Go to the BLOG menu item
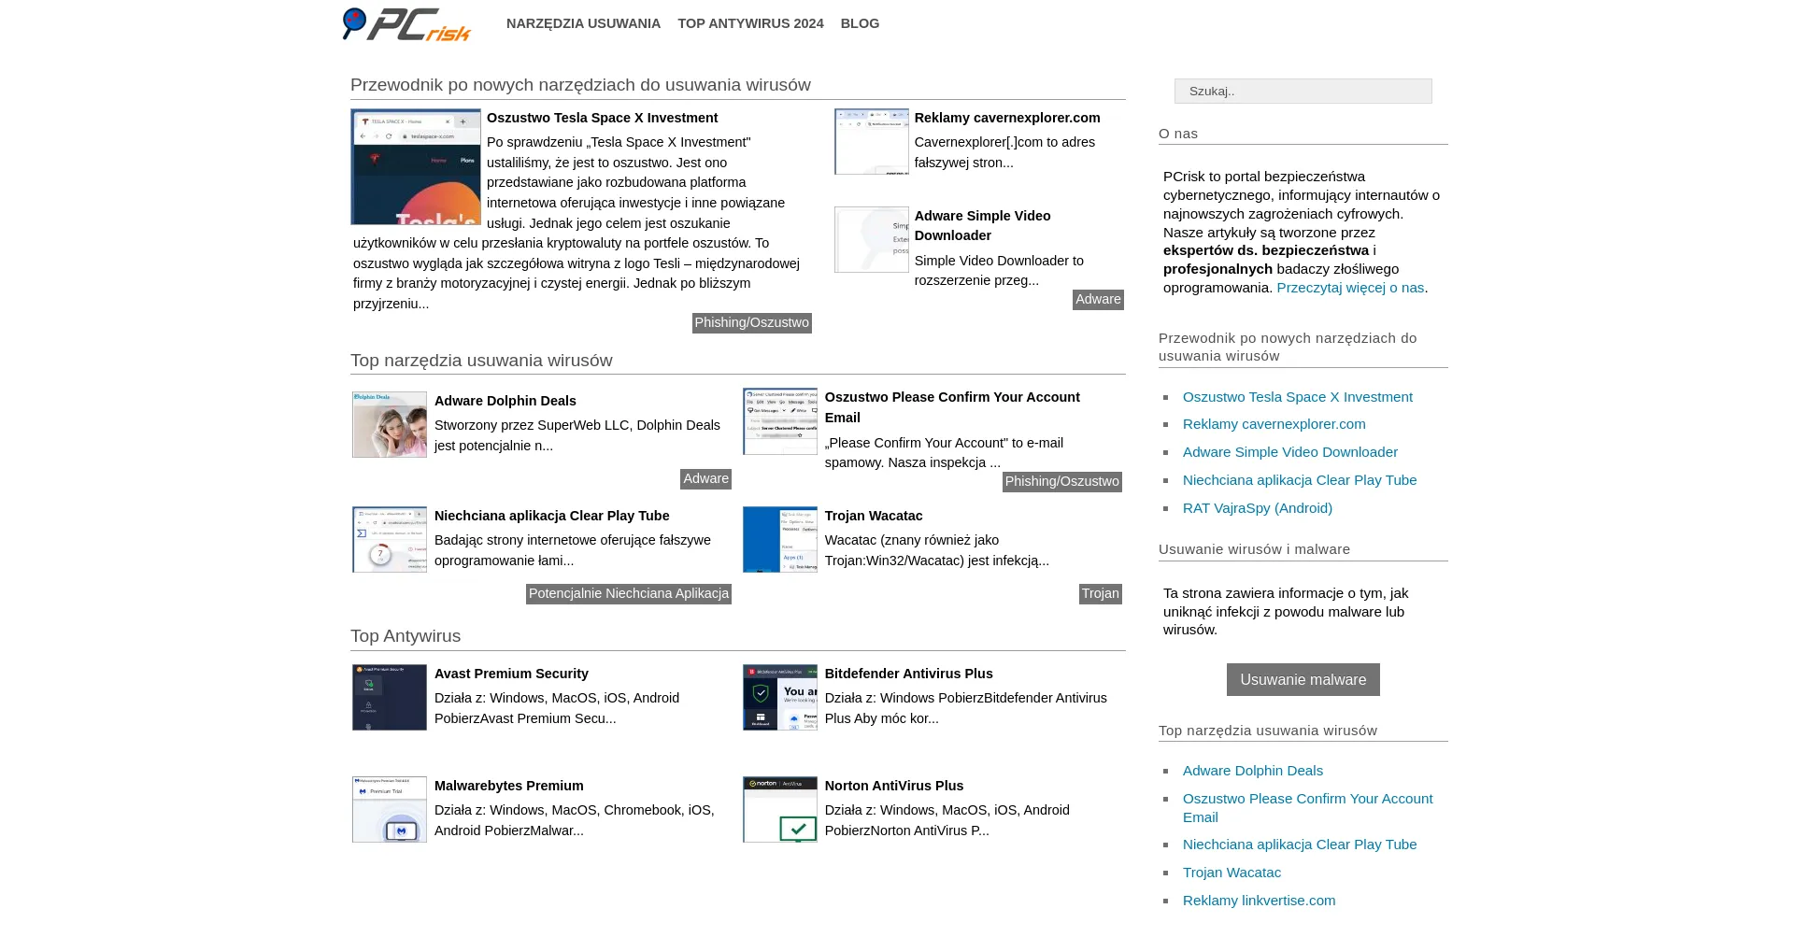This screenshot has width=1794, height=937. (860, 23)
